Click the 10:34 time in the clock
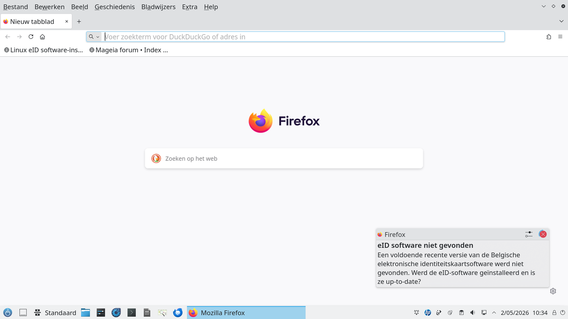The width and height of the screenshot is (568, 319). click(540, 313)
